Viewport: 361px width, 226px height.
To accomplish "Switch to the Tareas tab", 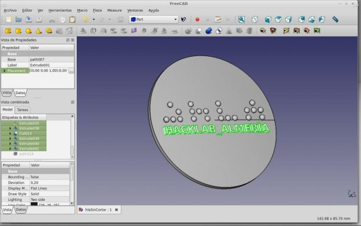I will [x=23, y=110].
